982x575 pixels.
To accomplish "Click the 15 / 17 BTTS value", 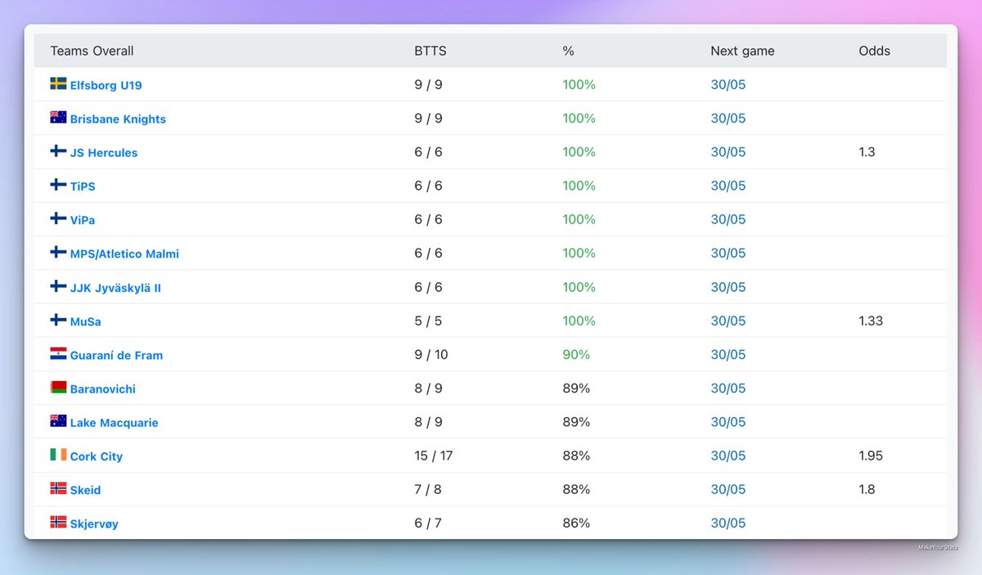I will (434, 456).
